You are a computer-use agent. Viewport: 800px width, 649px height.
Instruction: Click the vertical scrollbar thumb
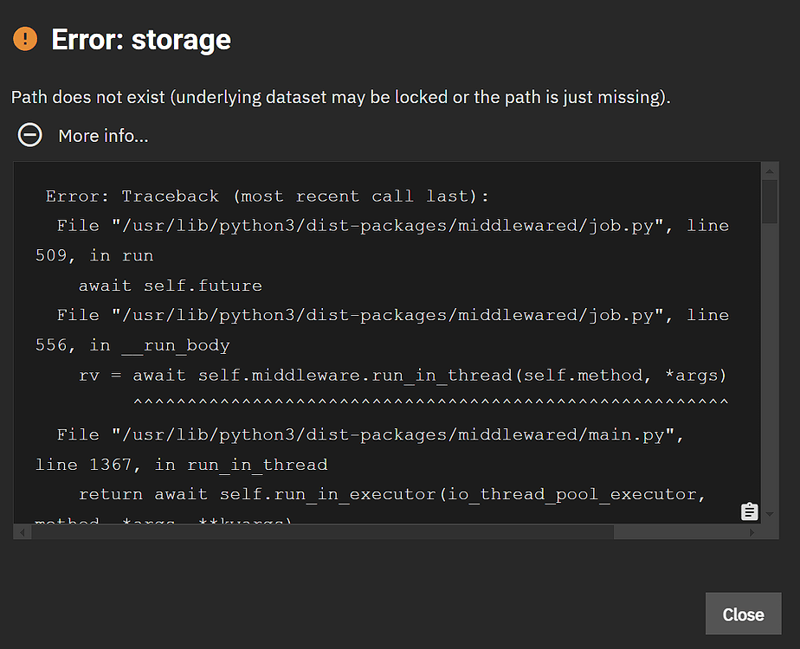click(769, 199)
